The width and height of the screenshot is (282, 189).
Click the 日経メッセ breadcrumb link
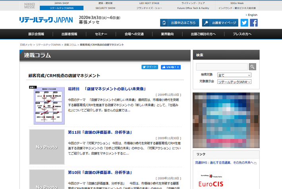(x=26, y=45)
